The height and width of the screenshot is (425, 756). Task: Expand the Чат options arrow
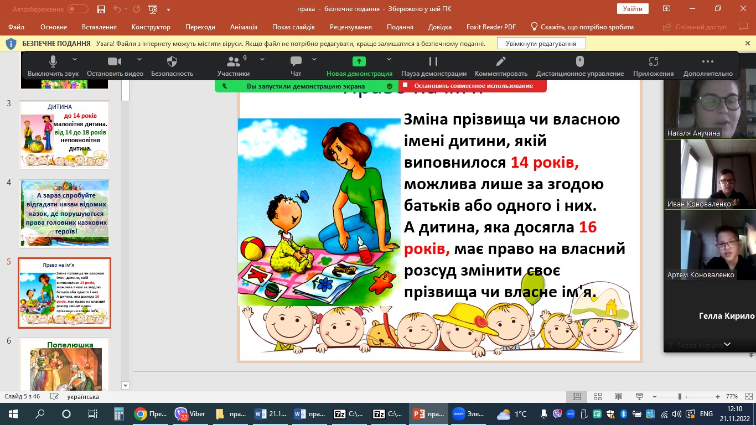(314, 60)
